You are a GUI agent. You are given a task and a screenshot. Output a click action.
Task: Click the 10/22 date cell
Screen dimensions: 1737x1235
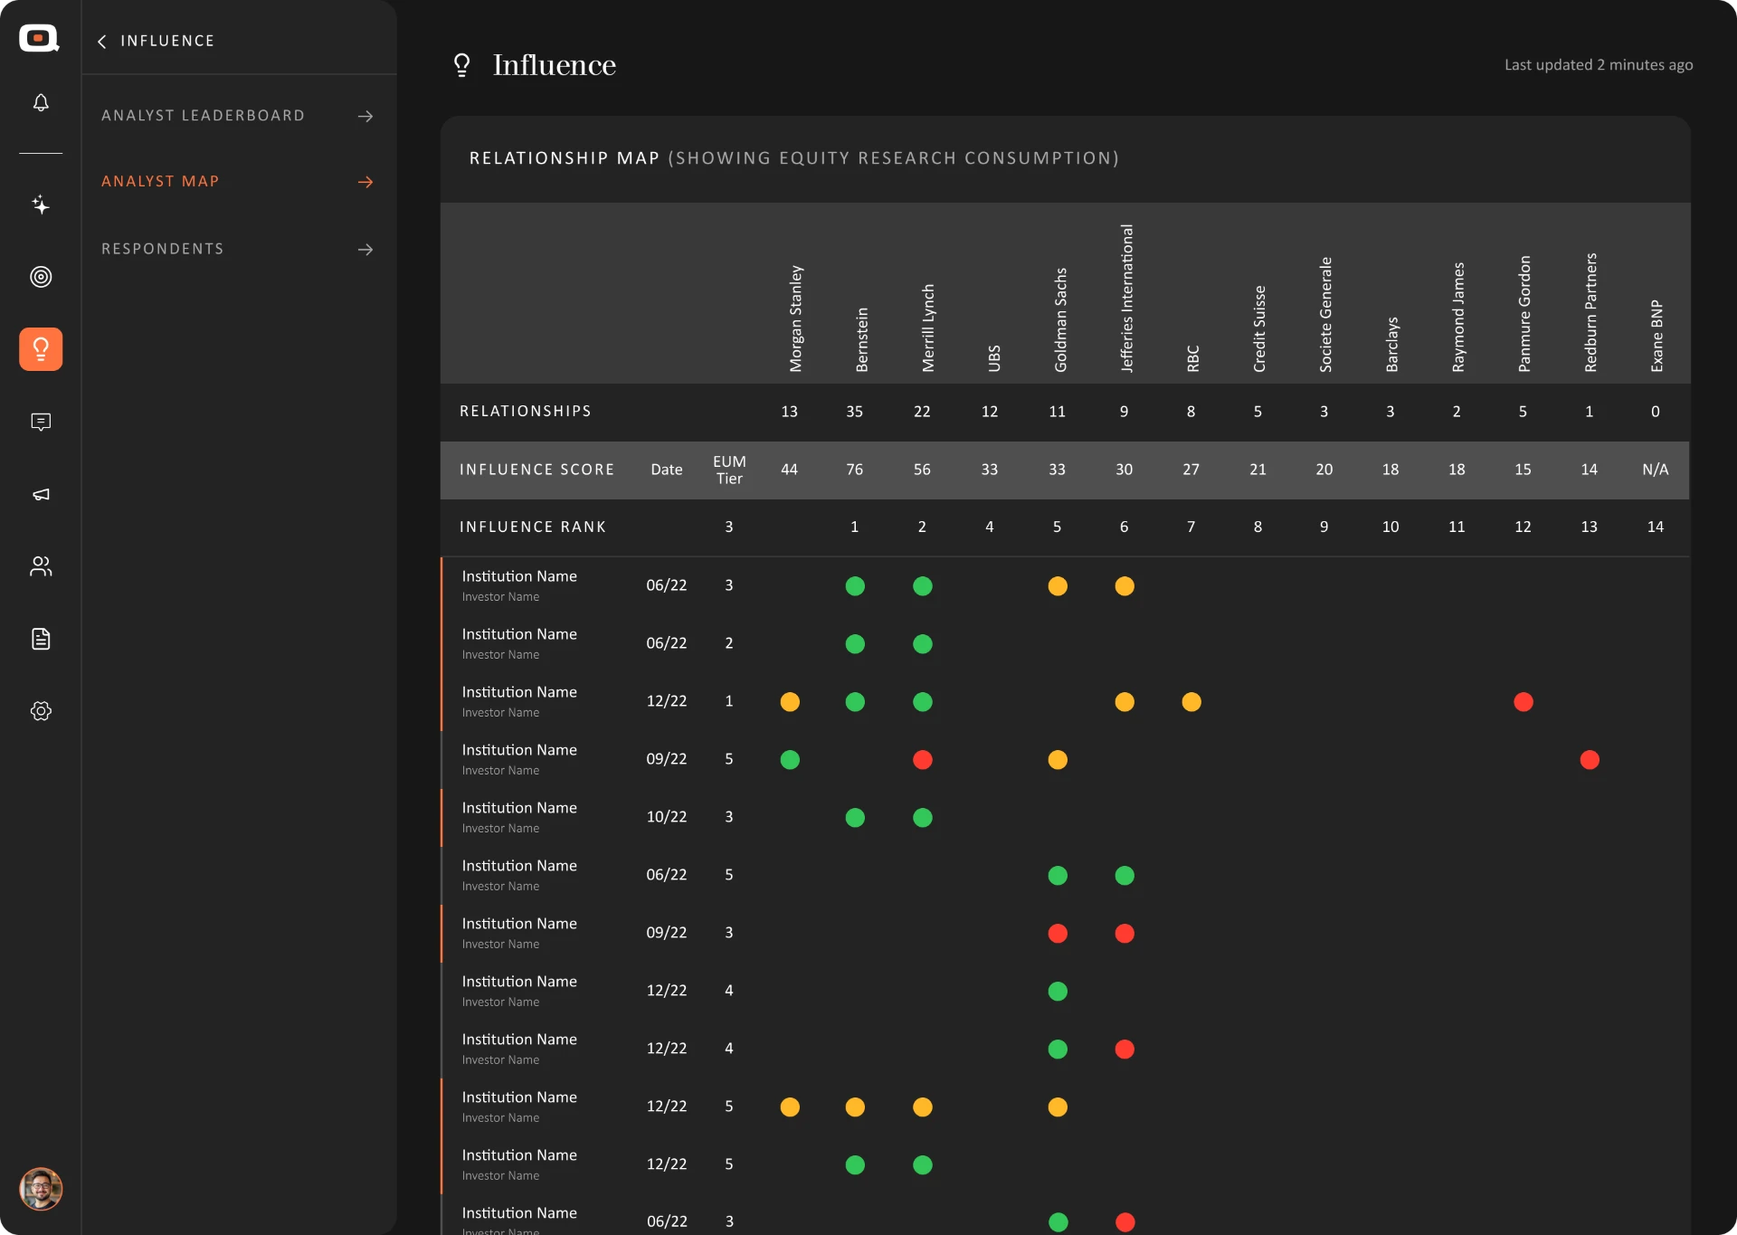667,817
